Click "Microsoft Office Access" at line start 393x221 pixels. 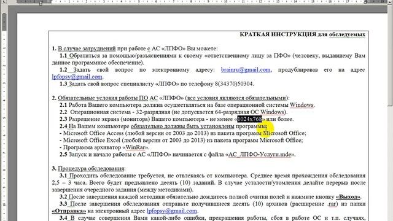click(x=93, y=133)
